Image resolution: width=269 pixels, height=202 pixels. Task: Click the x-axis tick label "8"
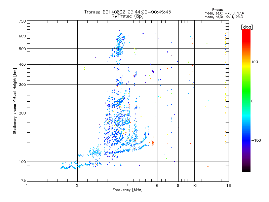tap(178, 186)
